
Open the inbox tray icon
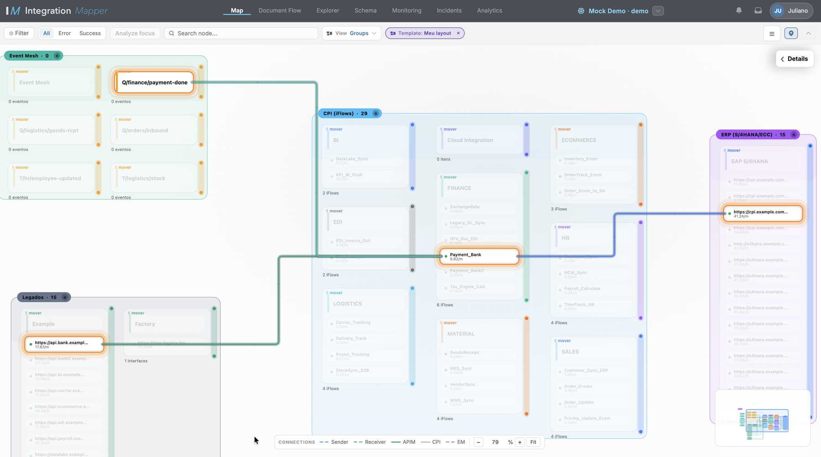tap(758, 10)
